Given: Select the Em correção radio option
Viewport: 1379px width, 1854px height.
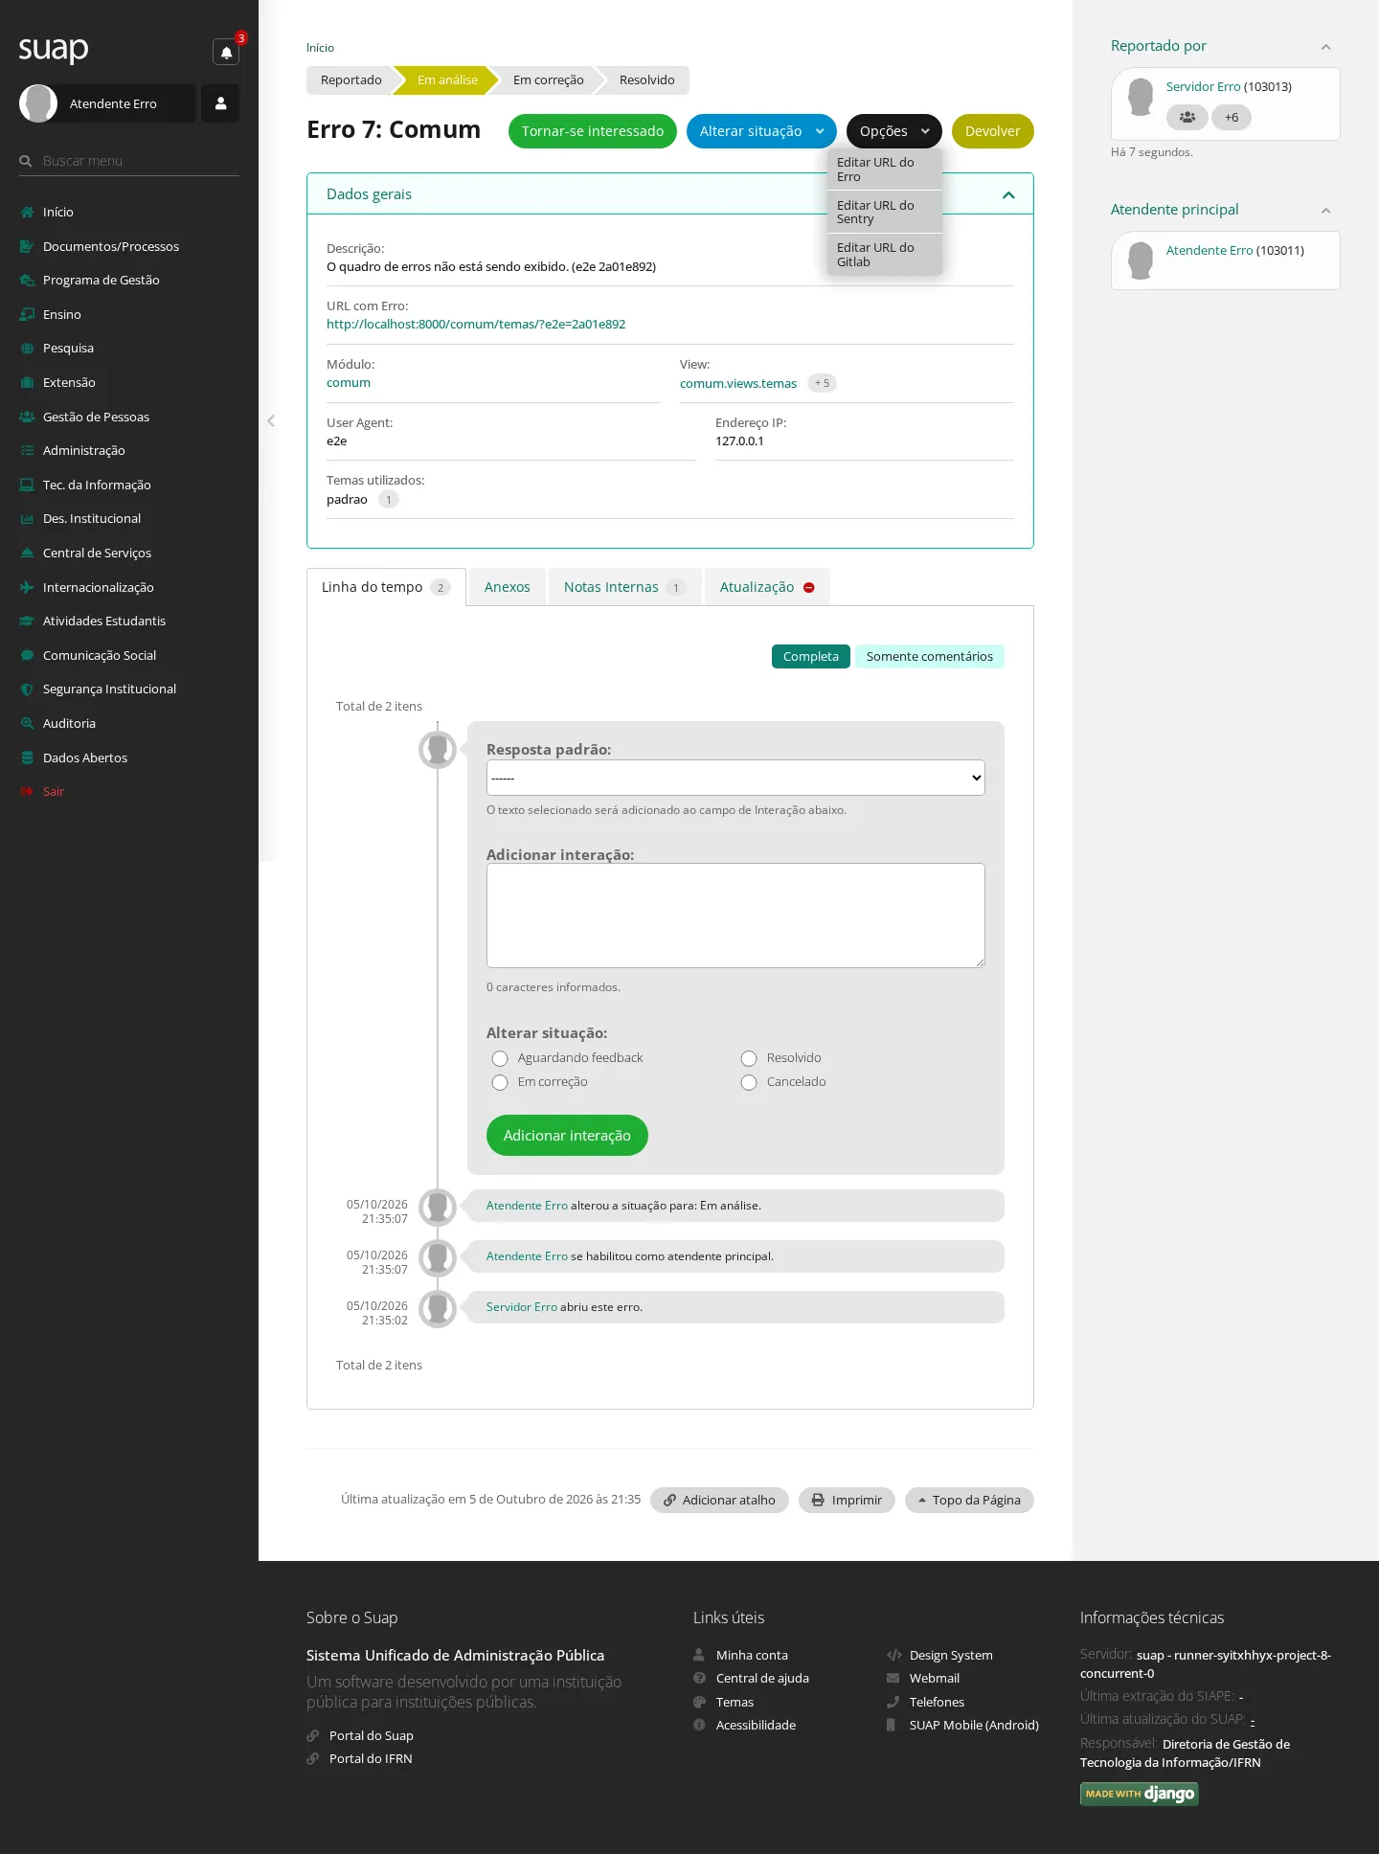Looking at the screenshot, I should point(500,1082).
